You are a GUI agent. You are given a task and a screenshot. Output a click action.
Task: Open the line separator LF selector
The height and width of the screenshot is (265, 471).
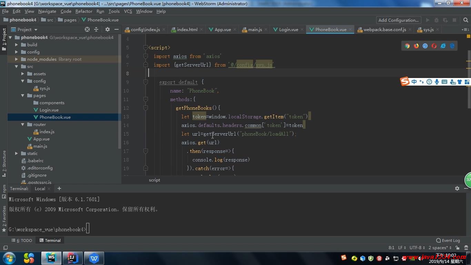coord(402,248)
